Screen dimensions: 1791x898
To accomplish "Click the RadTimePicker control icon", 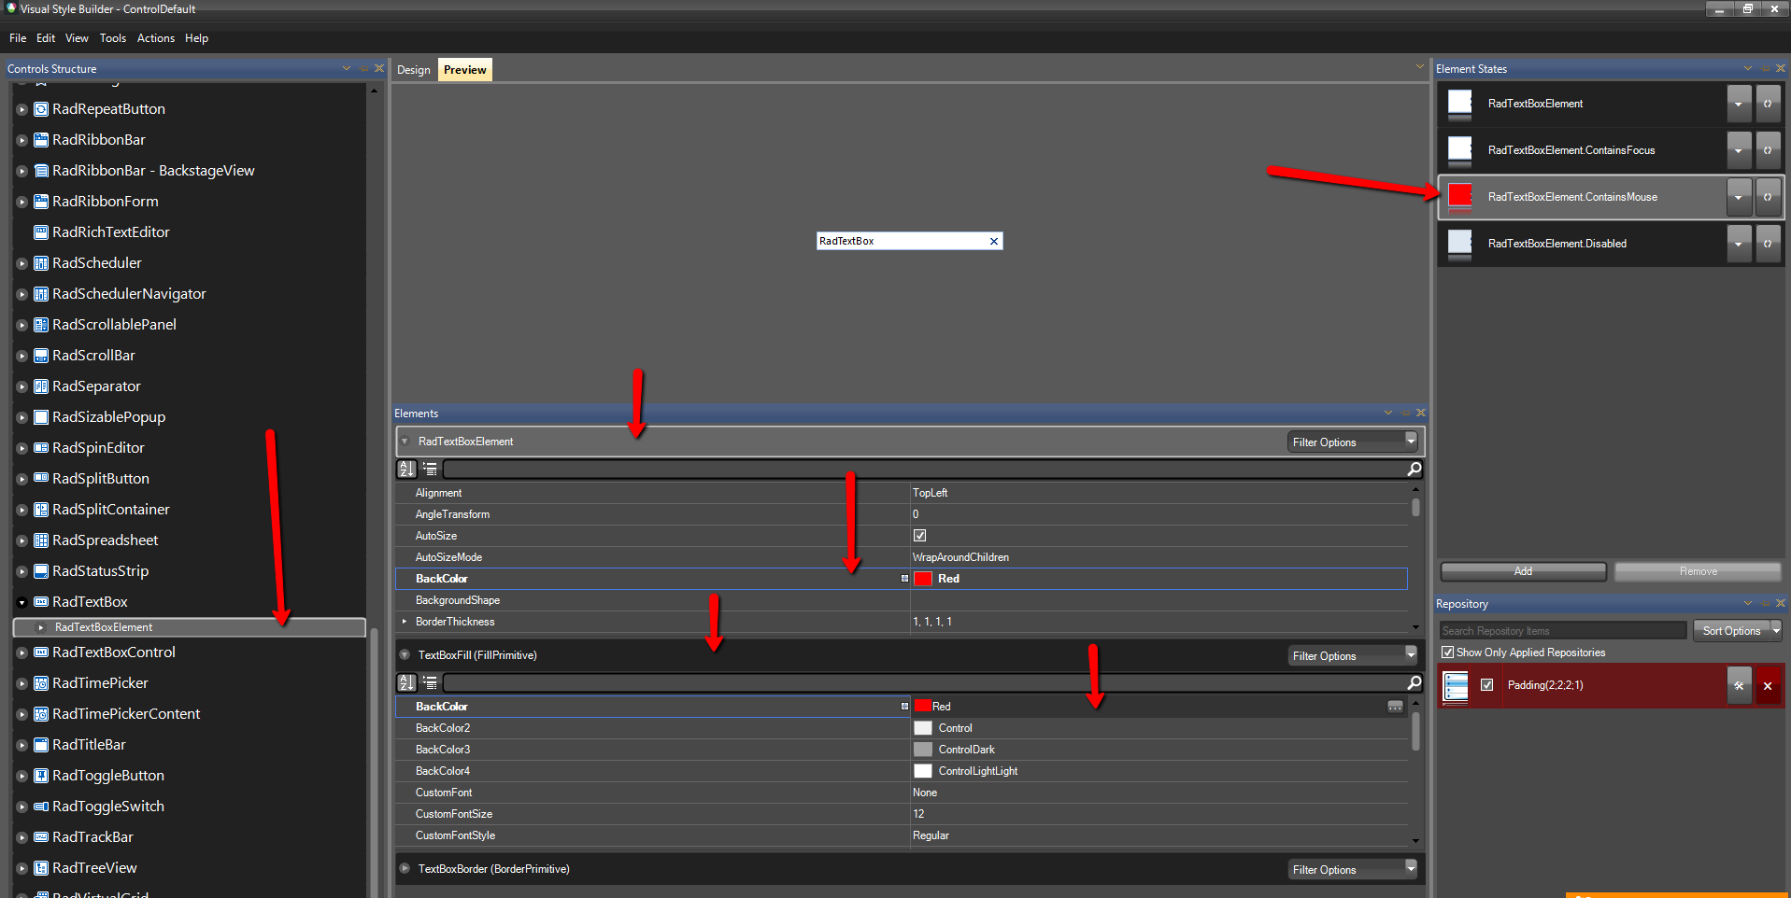I will (41, 683).
